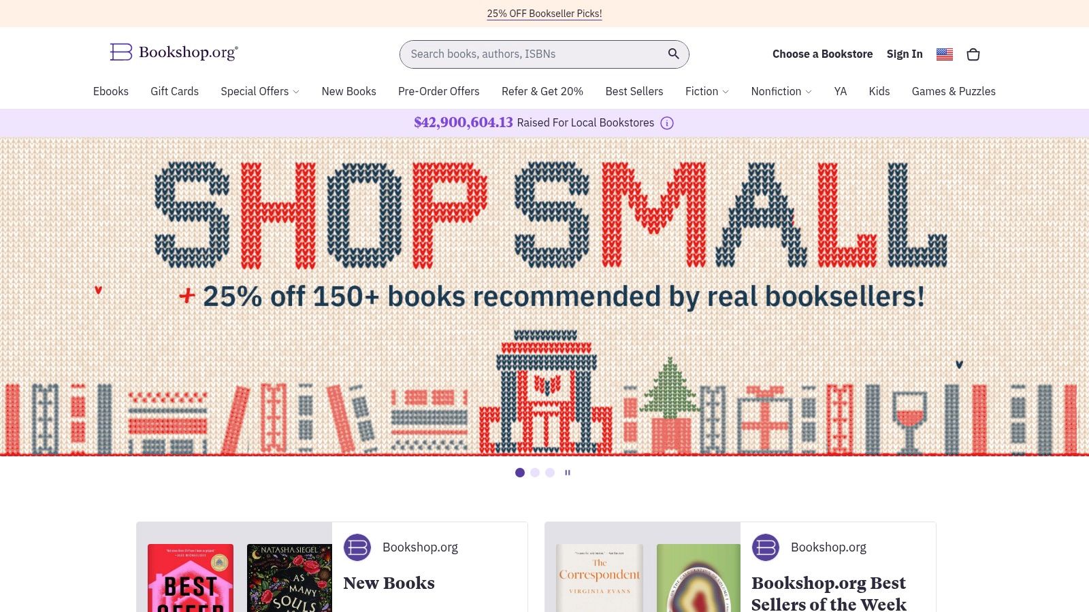Select the third carousel dot

pyautogui.click(x=550, y=472)
